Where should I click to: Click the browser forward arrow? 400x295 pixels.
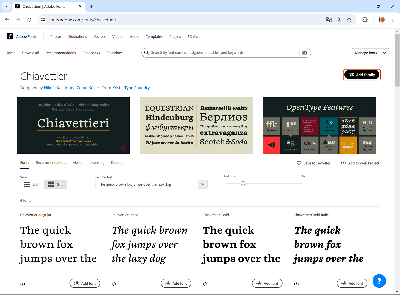(18, 20)
